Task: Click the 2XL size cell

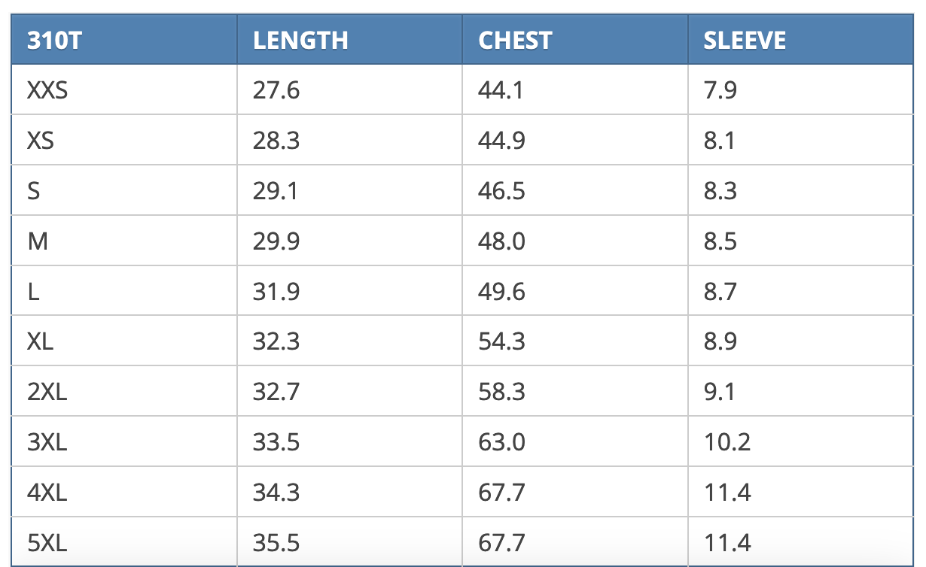Action: click(x=47, y=392)
